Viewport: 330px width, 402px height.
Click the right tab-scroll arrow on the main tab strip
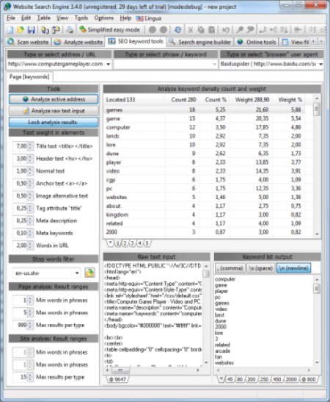point(321,41)
